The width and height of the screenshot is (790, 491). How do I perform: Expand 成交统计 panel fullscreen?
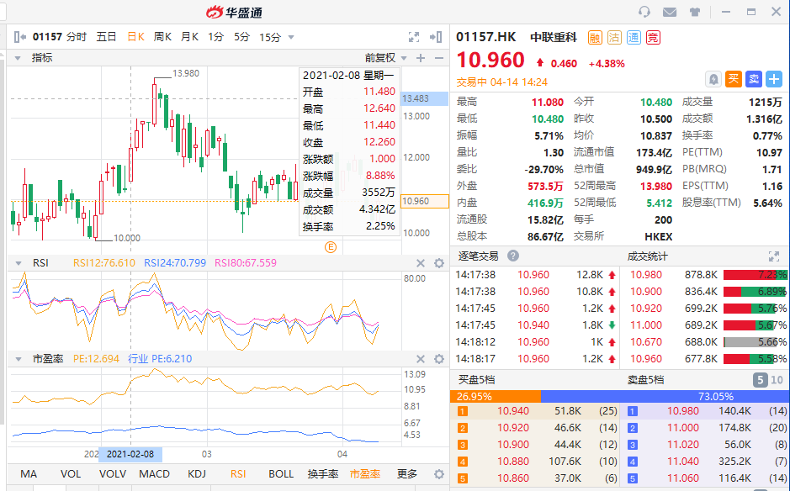pyautogui.click(x=774, y=256)
